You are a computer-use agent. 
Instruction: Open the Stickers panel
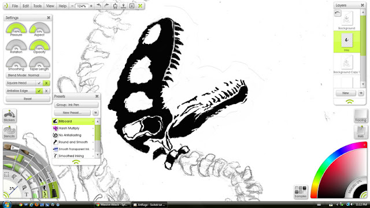click(9, 116)
